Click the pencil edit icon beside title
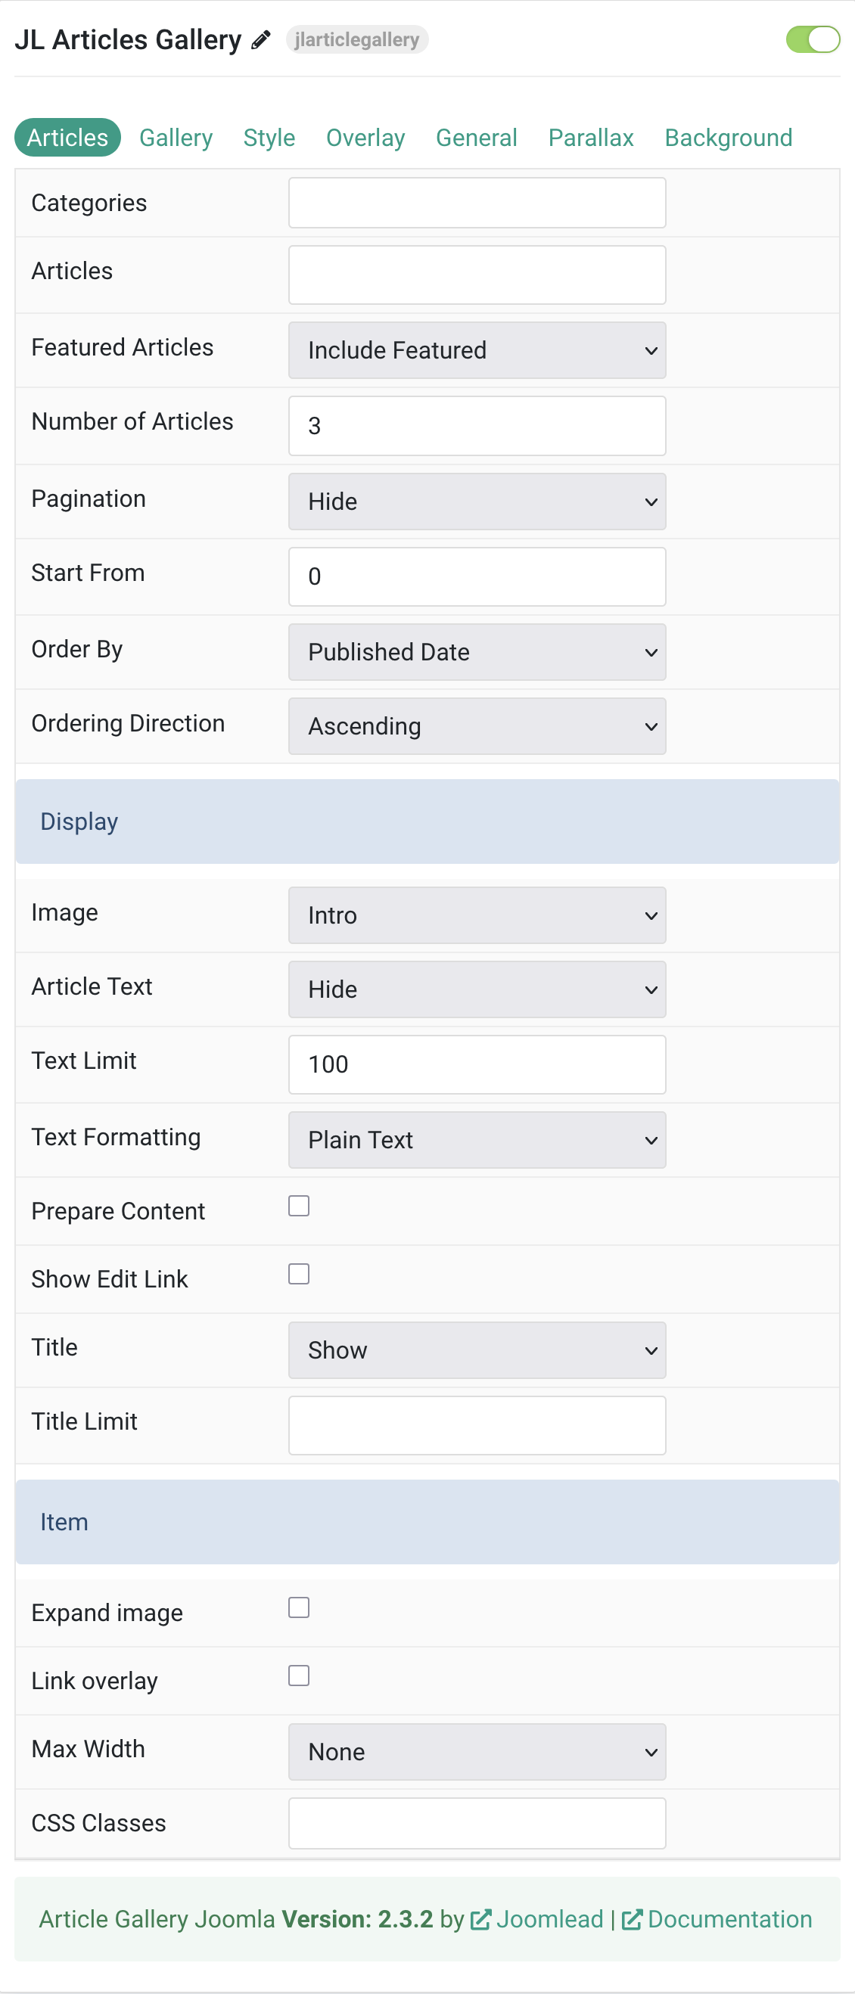Image resolution: width=855 pixels, height=1994 pixels. click(261, 39)
